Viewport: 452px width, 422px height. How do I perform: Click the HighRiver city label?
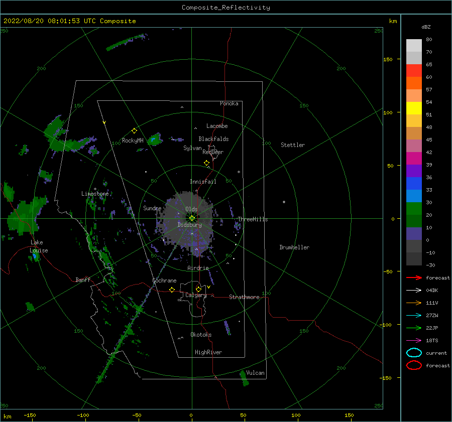pyautogui.click(x=208, y=352)
